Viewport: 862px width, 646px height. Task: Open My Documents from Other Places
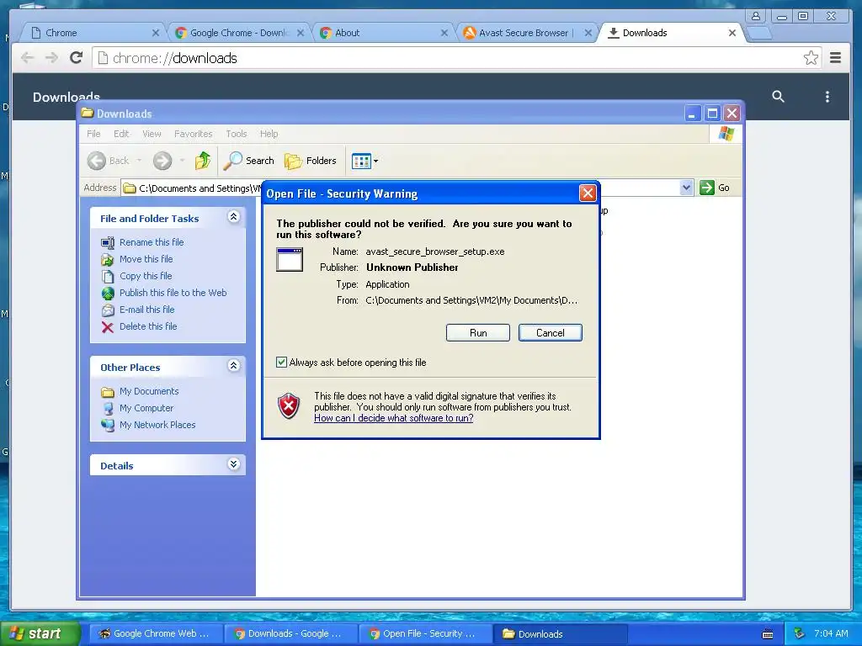149,391
